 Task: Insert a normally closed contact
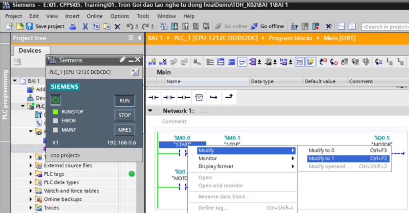(169, 97)
